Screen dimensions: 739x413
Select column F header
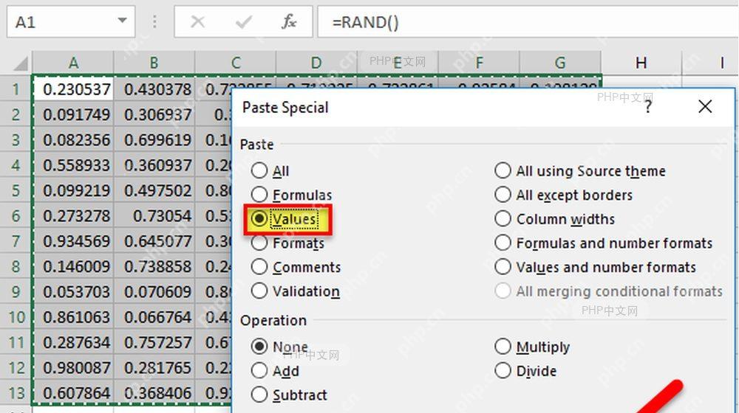(x=479, y=63)
